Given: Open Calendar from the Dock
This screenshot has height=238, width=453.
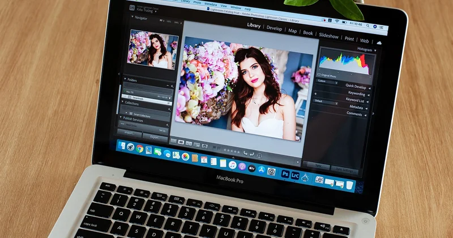Looking at the screenshot, I should tap(204, 160).
